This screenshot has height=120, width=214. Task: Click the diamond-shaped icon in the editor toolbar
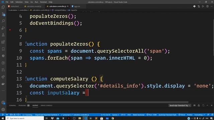click(194, 6)
